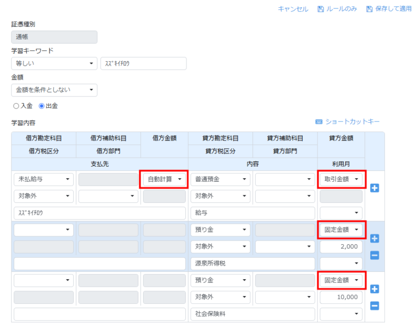Screen dimensions: 419x328
Task: Open the 等しい keyword condition dropdown
Action: pos(54,63)
